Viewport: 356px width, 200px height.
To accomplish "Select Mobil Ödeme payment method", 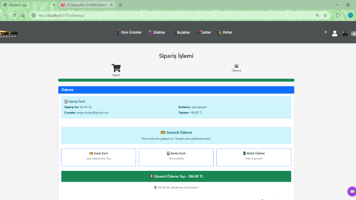I will [254, 157].
